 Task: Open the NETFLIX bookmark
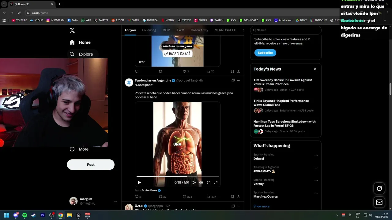point(168,20)
